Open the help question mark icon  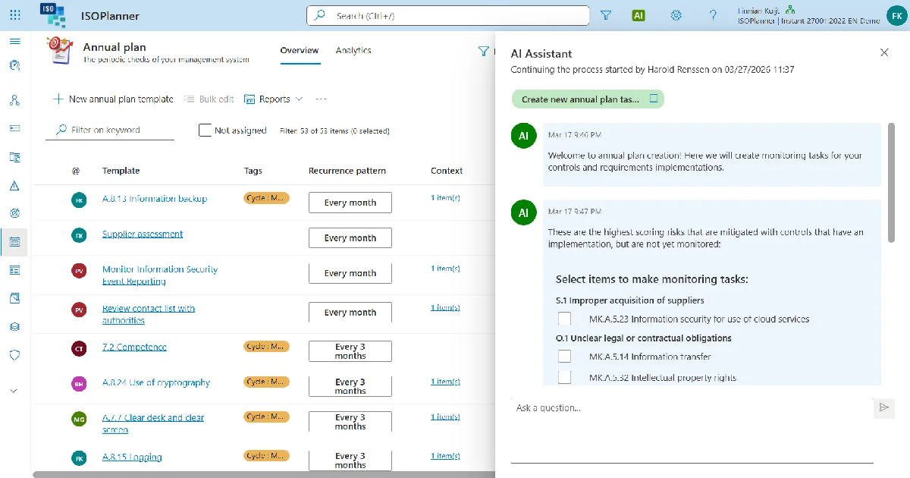[x=713, y=15]
